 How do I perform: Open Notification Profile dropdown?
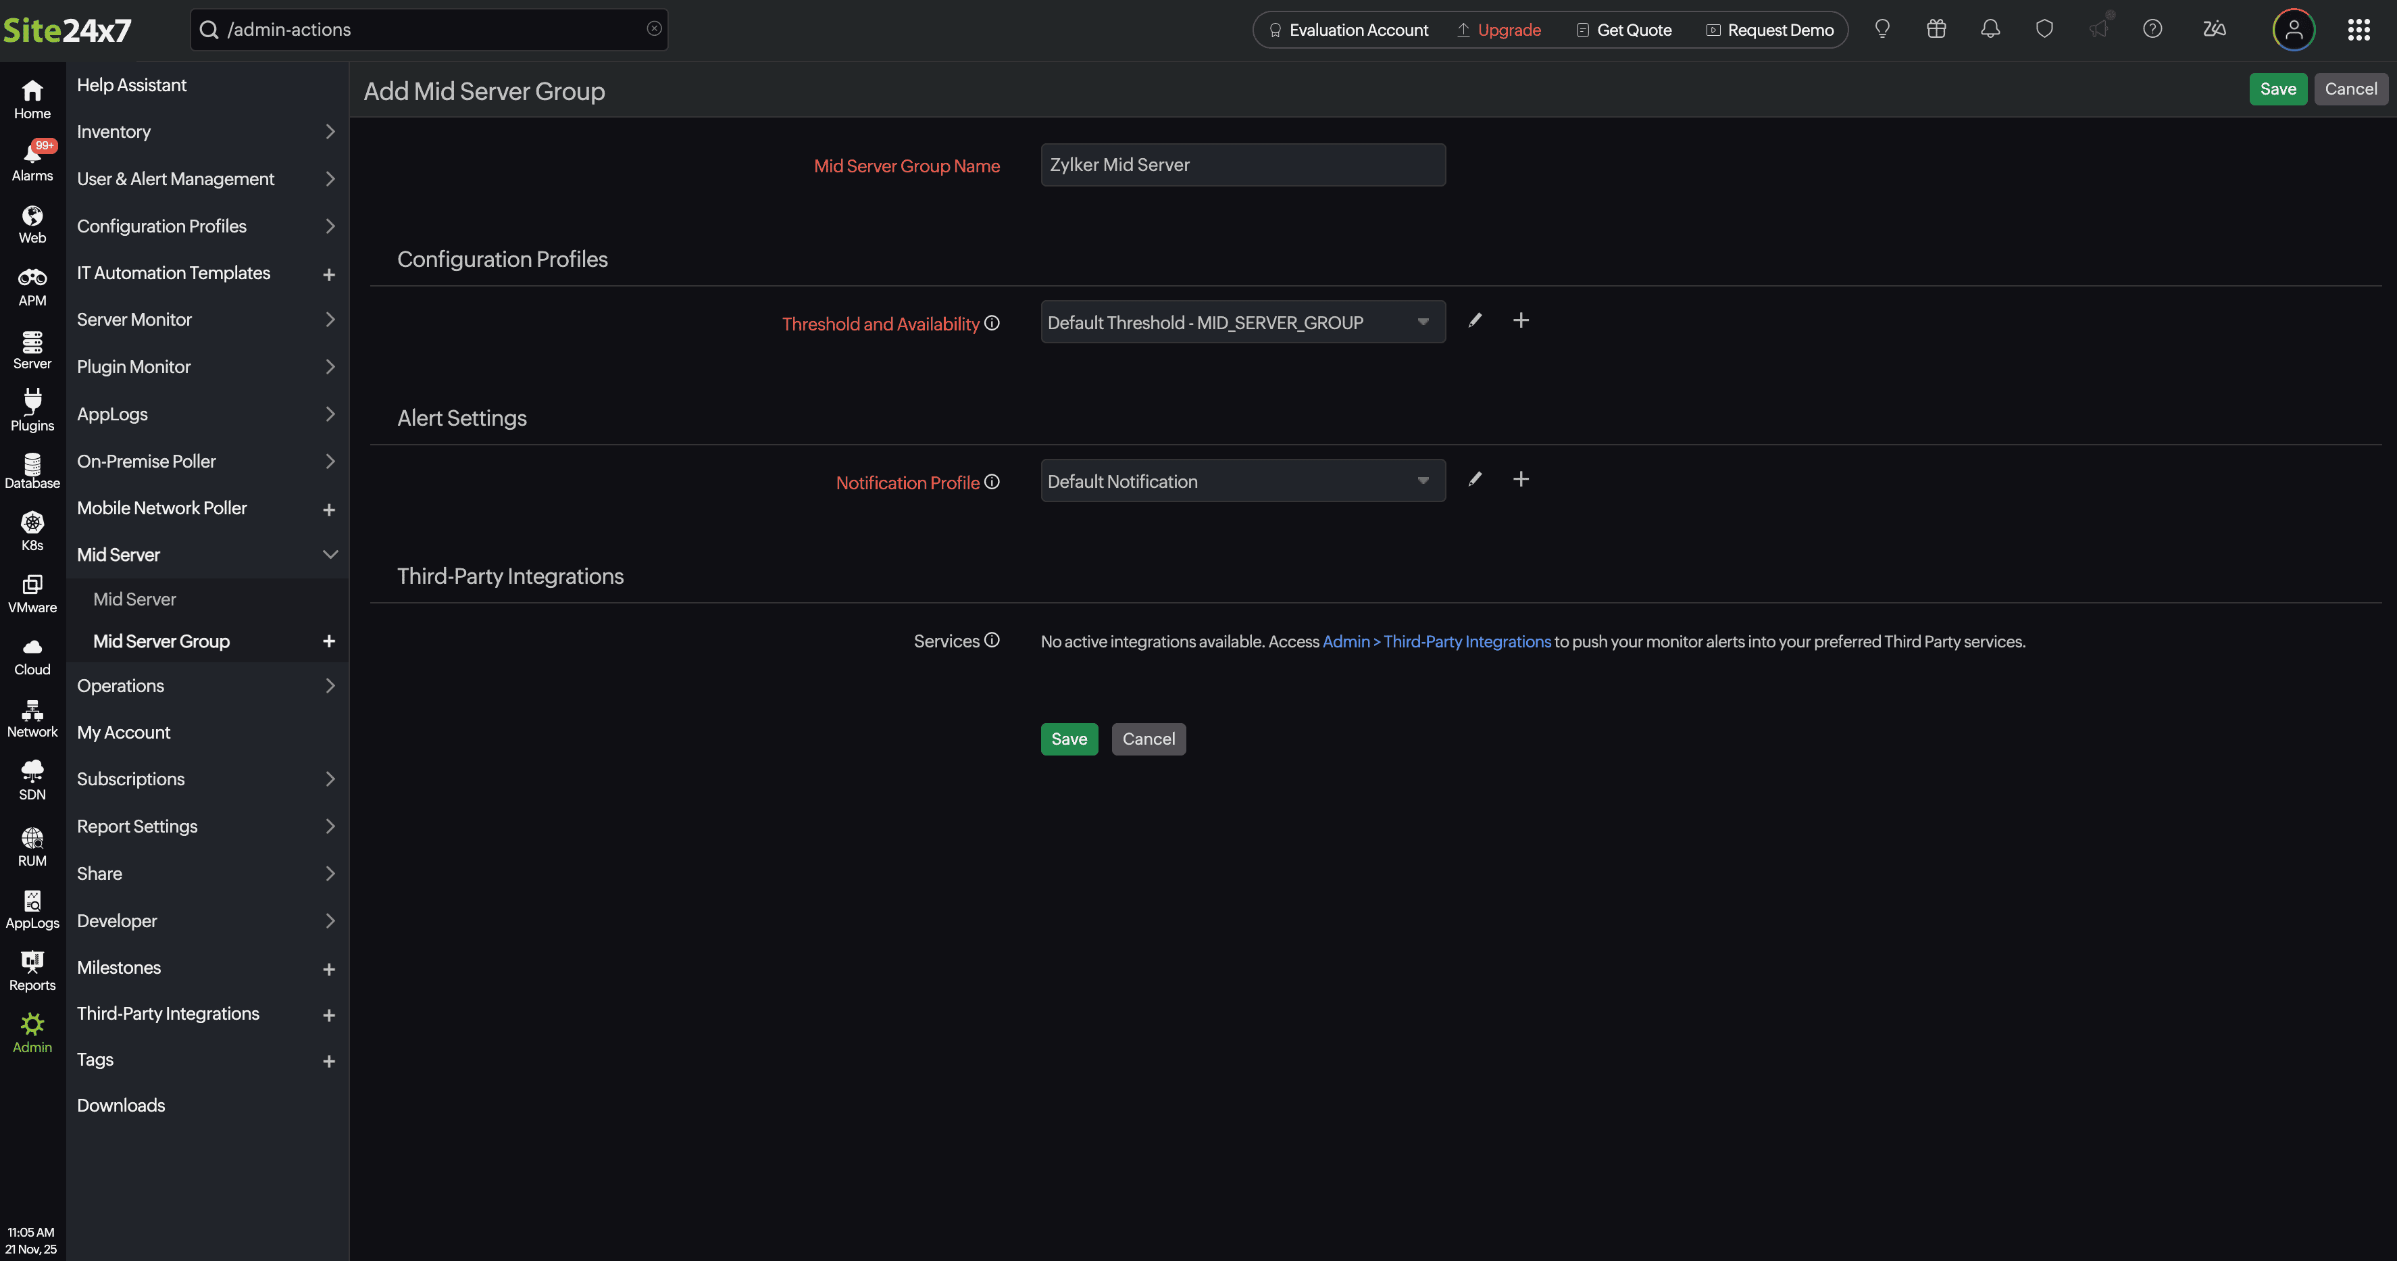click(x=1242, y=481)
